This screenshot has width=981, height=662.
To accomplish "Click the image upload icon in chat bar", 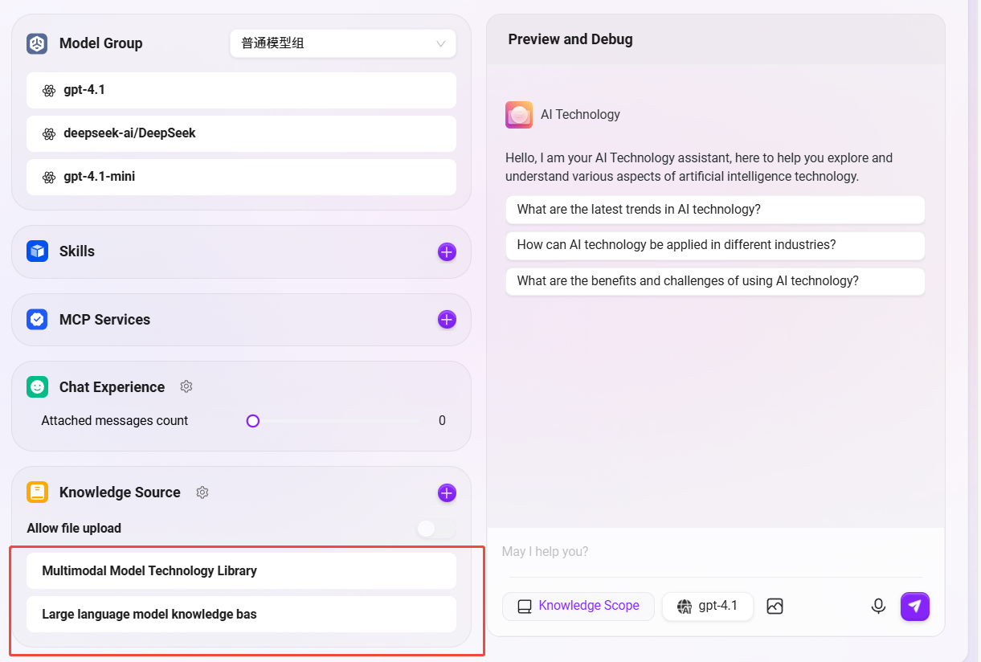I will point(775,607).
